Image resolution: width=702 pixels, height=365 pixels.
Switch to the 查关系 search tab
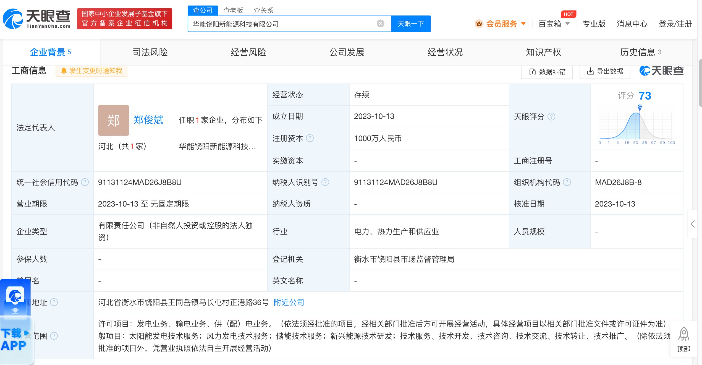pyautogui.click(x=263, y=10)
